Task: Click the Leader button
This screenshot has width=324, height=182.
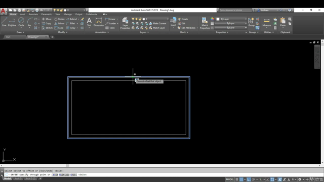Action: tap(111, 24)
